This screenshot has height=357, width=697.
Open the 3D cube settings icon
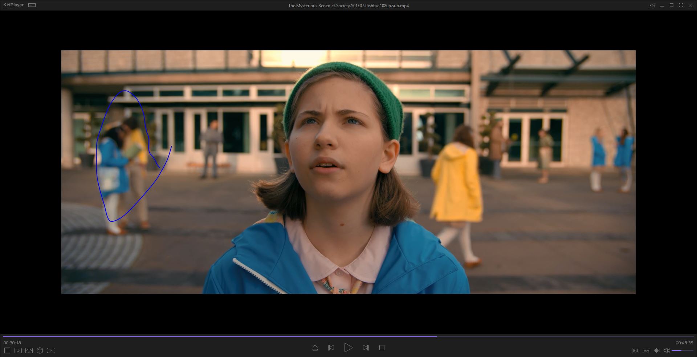pyautogui.click(x=40, y=350)
